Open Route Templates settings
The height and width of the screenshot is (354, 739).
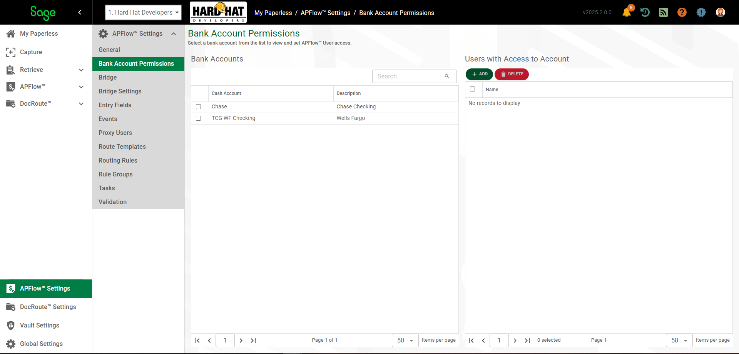point(122,146)
